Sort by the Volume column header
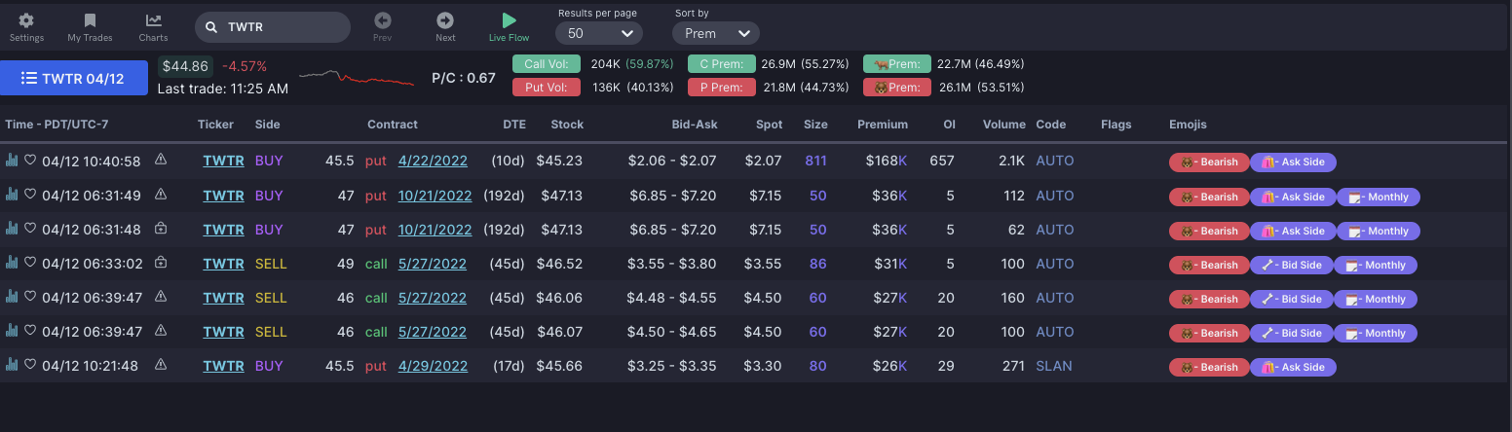This screenshot has height=432, width=1512. 1004,125
